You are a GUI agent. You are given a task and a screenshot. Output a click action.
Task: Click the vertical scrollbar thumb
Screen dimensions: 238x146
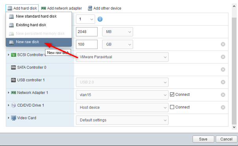click(x=234, y=71)
